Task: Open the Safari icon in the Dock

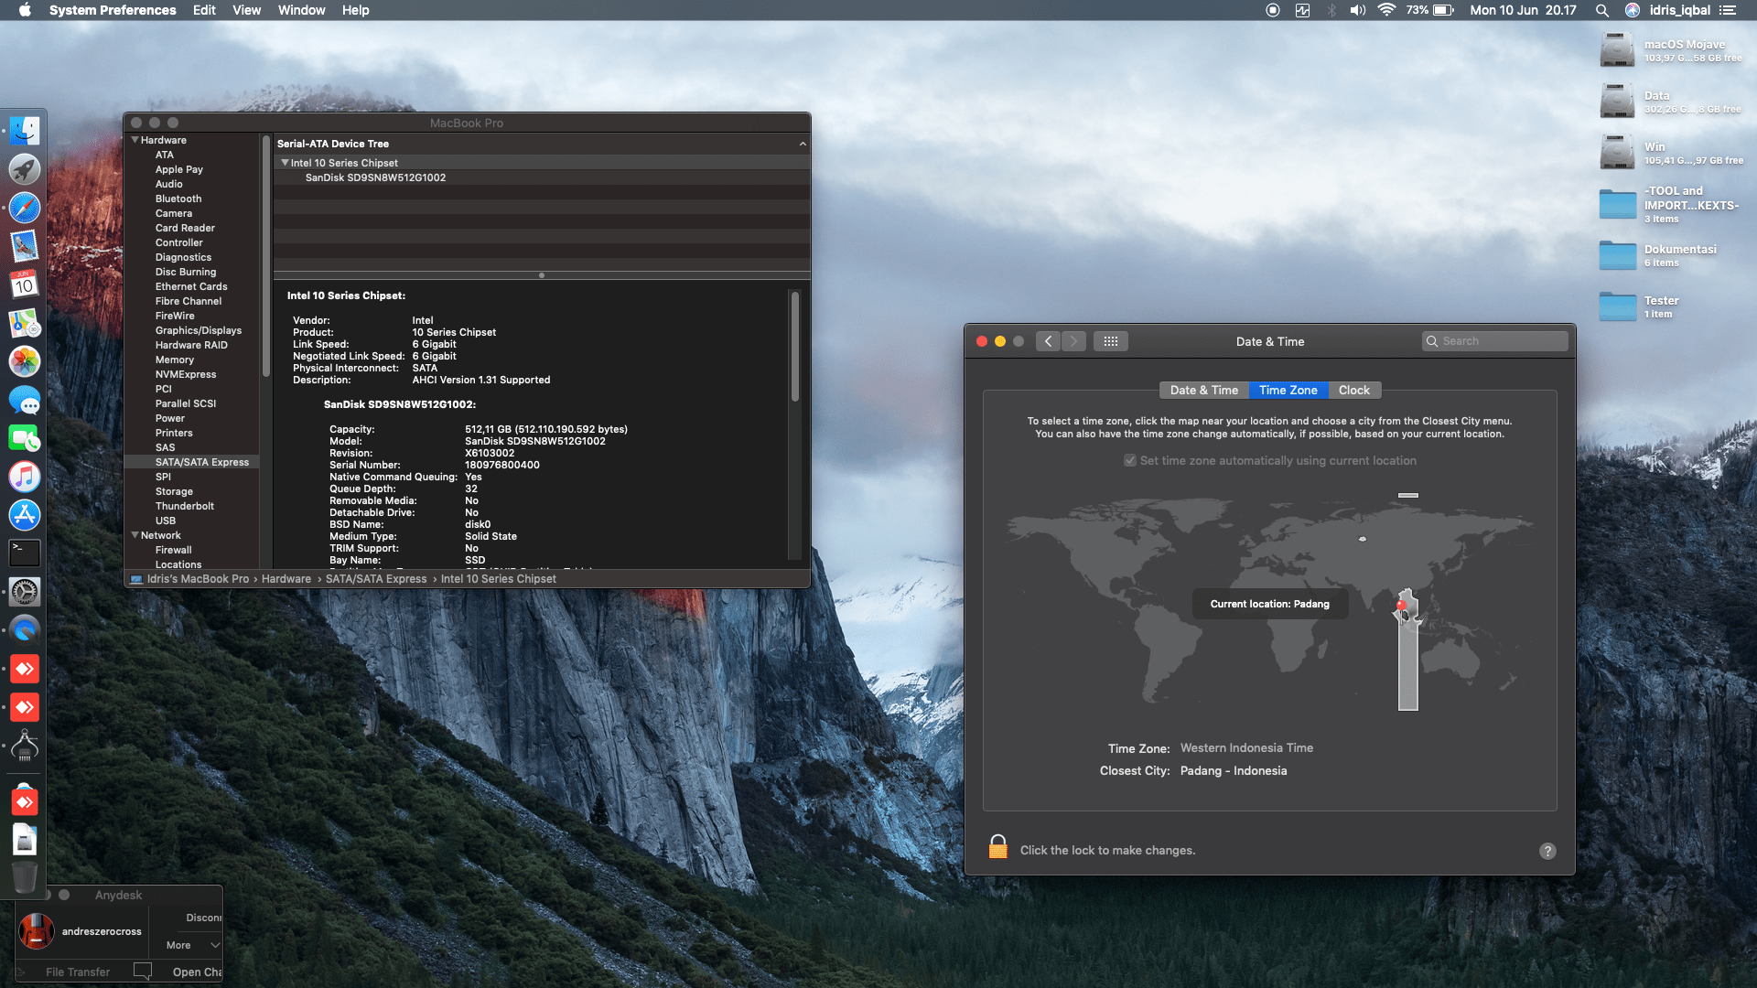Action: 25,209
